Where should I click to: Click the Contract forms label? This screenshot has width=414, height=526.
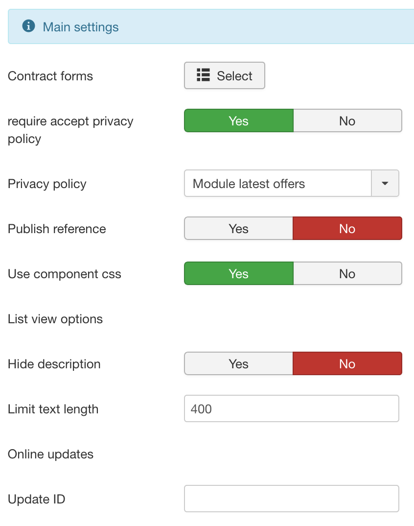coord(50,76)
